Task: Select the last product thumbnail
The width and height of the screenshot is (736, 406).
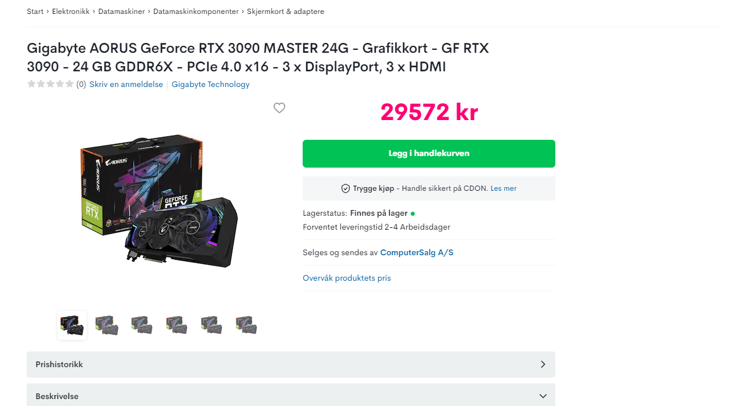Action: point(246,325)
